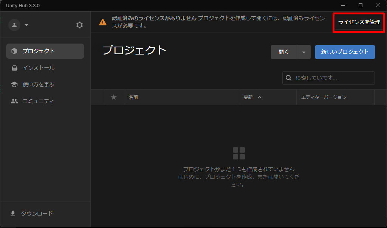Click the ライセンスを管理 button
The width and height of the screenshot is (387, 228).
click(x=359, y=22)
